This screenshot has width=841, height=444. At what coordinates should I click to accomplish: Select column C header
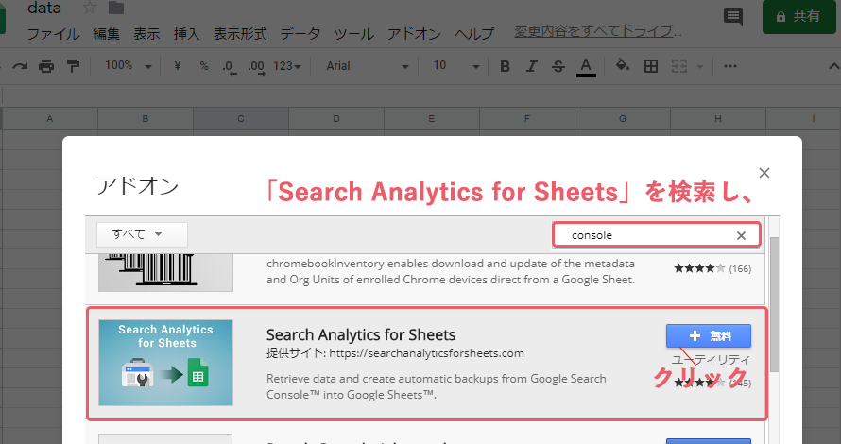tap(241, 118)
